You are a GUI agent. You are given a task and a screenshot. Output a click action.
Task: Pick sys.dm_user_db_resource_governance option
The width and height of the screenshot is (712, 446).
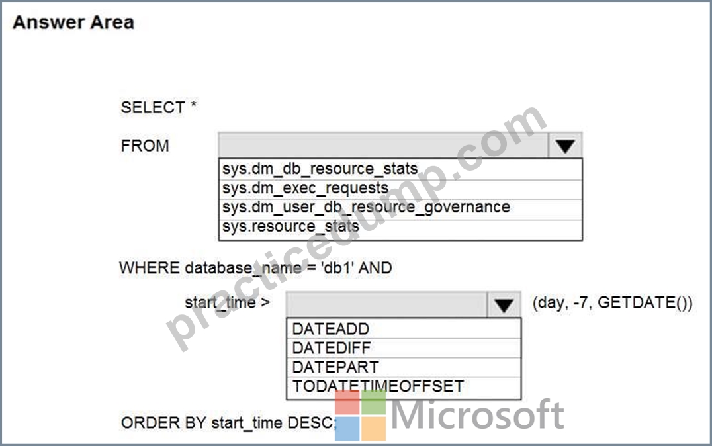pyautogui.click(x=400, y=208)
